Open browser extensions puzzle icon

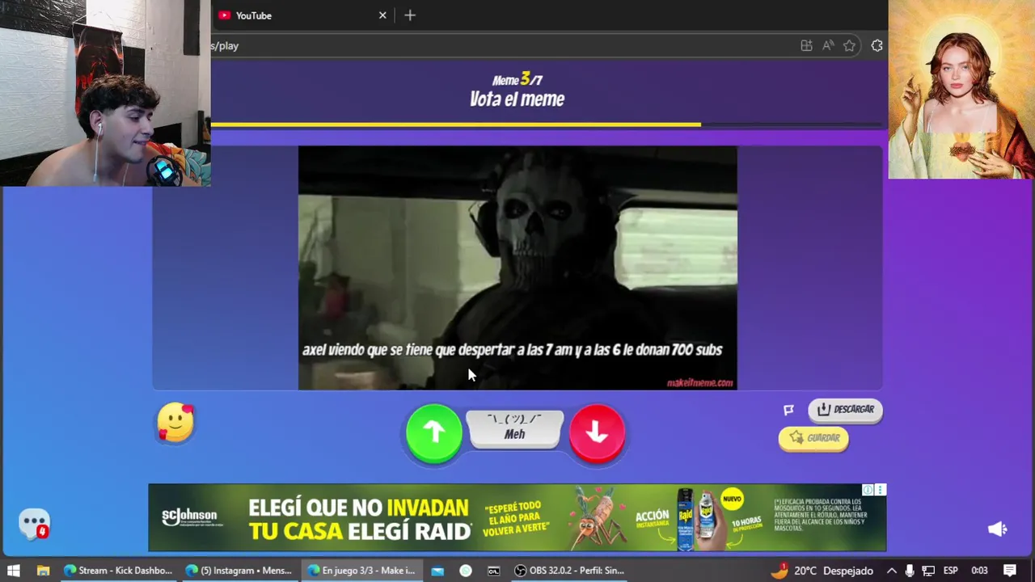877,46
